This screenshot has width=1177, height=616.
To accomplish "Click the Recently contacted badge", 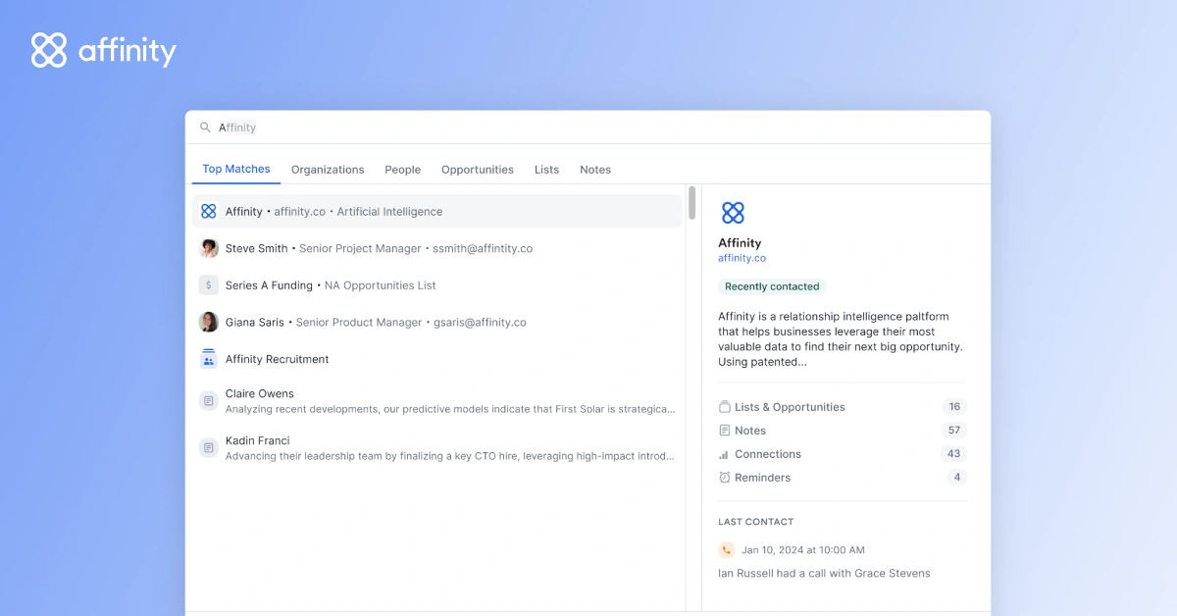I will click(x=772, y=286).
